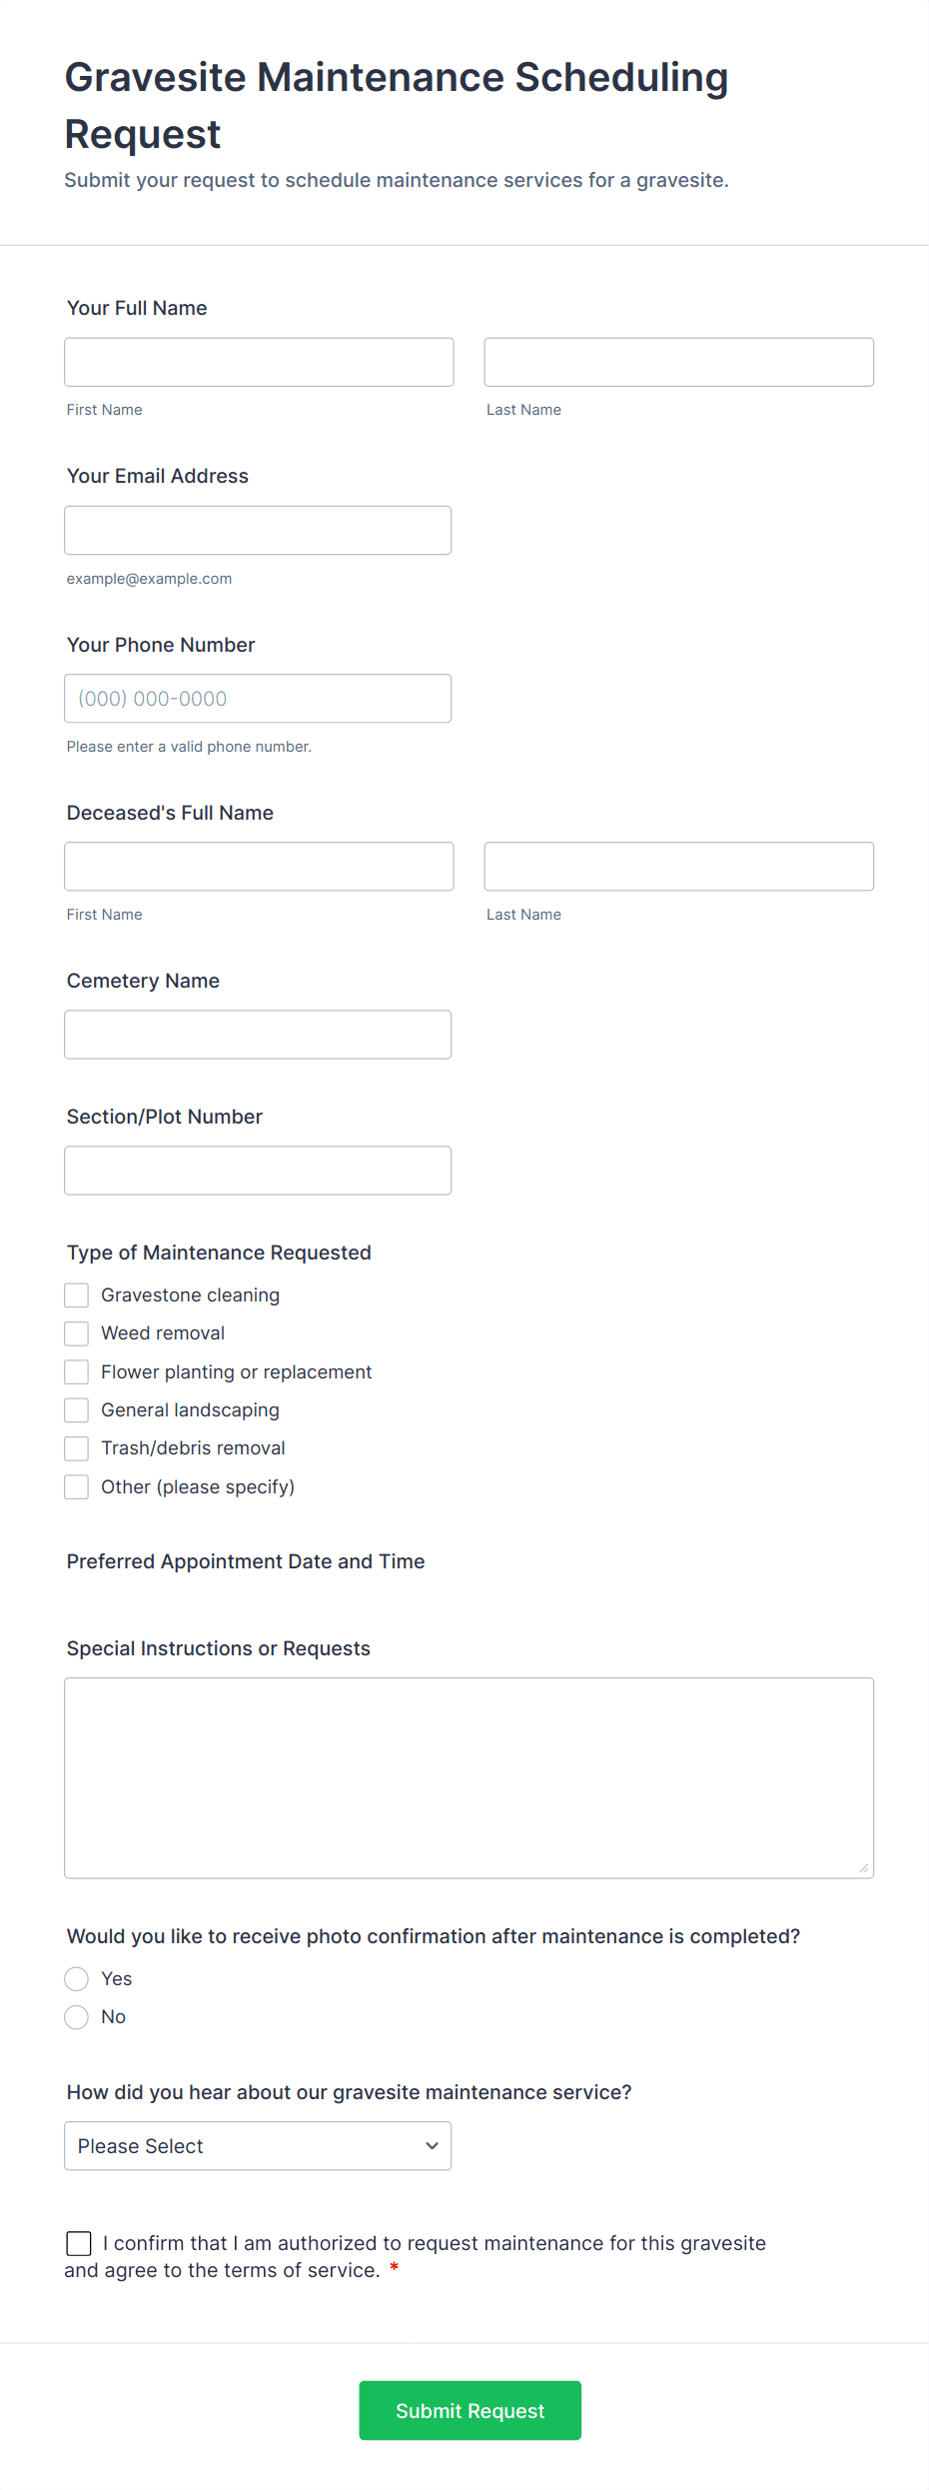The width and height of the screenshot is (929, 2490).
Task: Check the authorization confirmation checkbox
Action: click(x=79, y=2244)
